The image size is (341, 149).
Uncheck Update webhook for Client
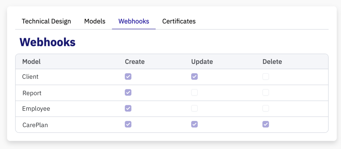click(194, 77)
